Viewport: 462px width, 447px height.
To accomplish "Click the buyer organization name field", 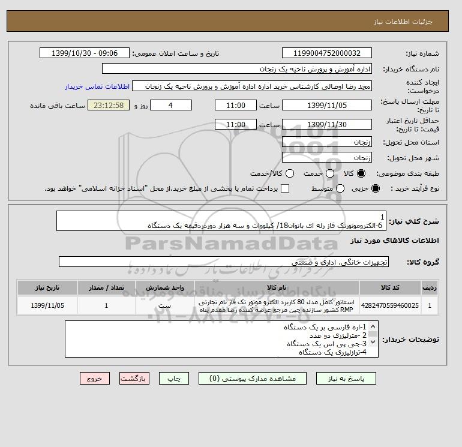I will tap(237, 68).
